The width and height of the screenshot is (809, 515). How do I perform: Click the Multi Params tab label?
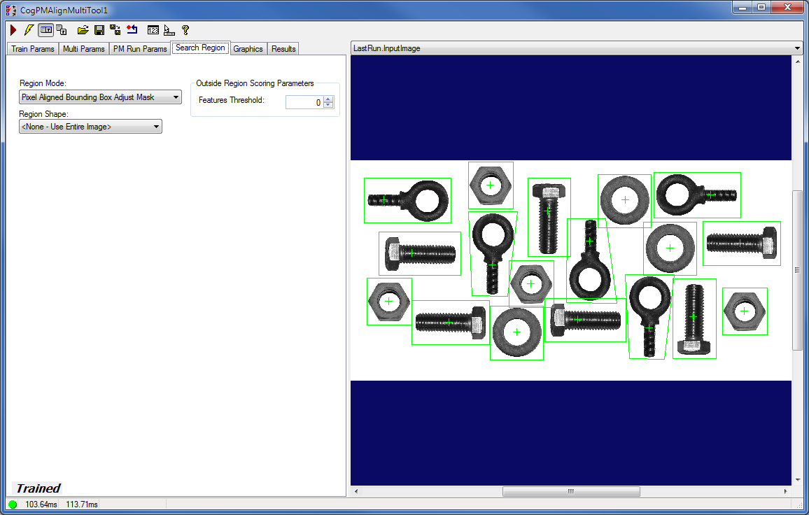coord(84,48)
